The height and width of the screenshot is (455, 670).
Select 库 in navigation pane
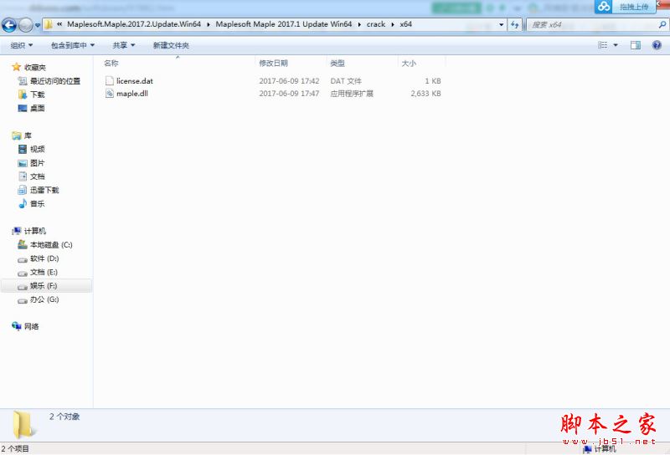tap(28, 135)
